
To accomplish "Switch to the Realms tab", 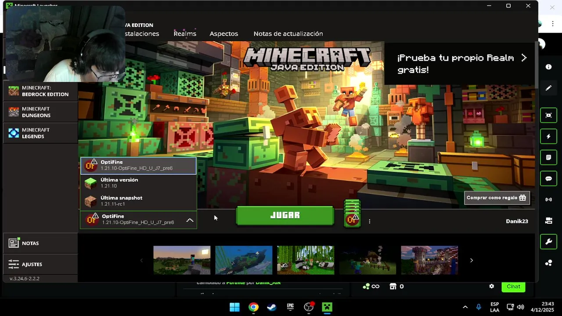I will [x=185, y=34].
